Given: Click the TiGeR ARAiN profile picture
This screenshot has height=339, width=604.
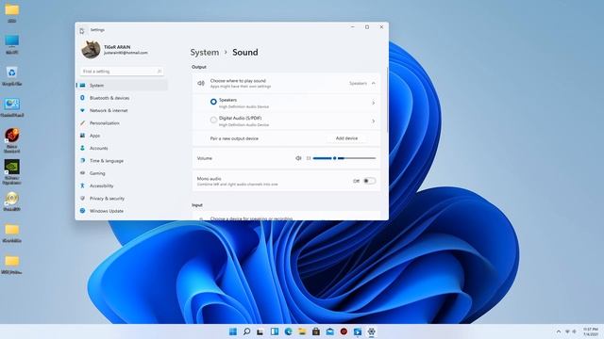Looking at the screenshot, I should point(91,50).
